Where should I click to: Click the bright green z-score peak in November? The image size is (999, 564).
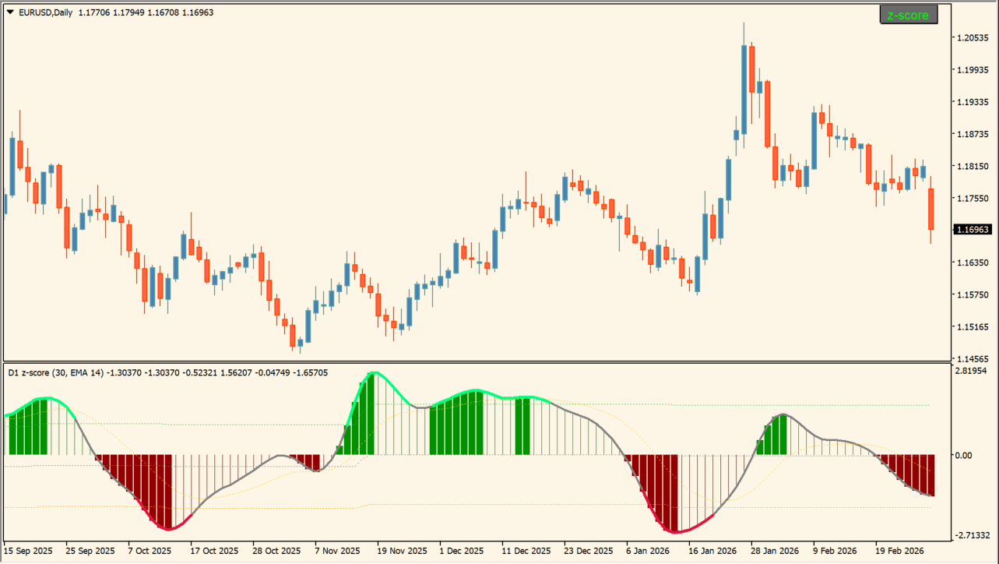(x=375, y=374)
